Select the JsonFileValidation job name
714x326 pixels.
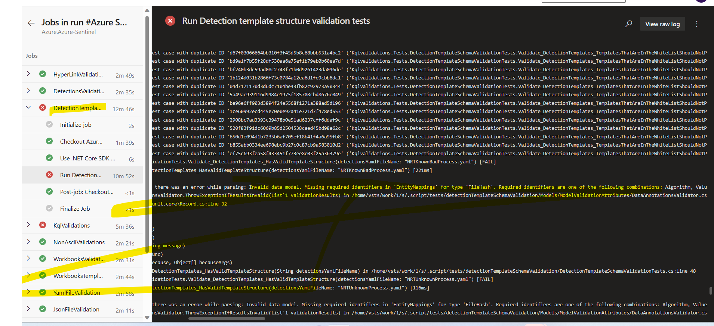pos(76,309)
